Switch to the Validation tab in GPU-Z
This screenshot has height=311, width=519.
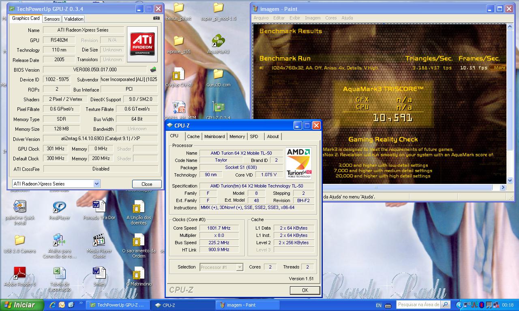tap(74, 19)
